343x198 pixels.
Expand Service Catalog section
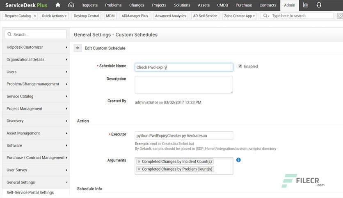click(36, 97)
